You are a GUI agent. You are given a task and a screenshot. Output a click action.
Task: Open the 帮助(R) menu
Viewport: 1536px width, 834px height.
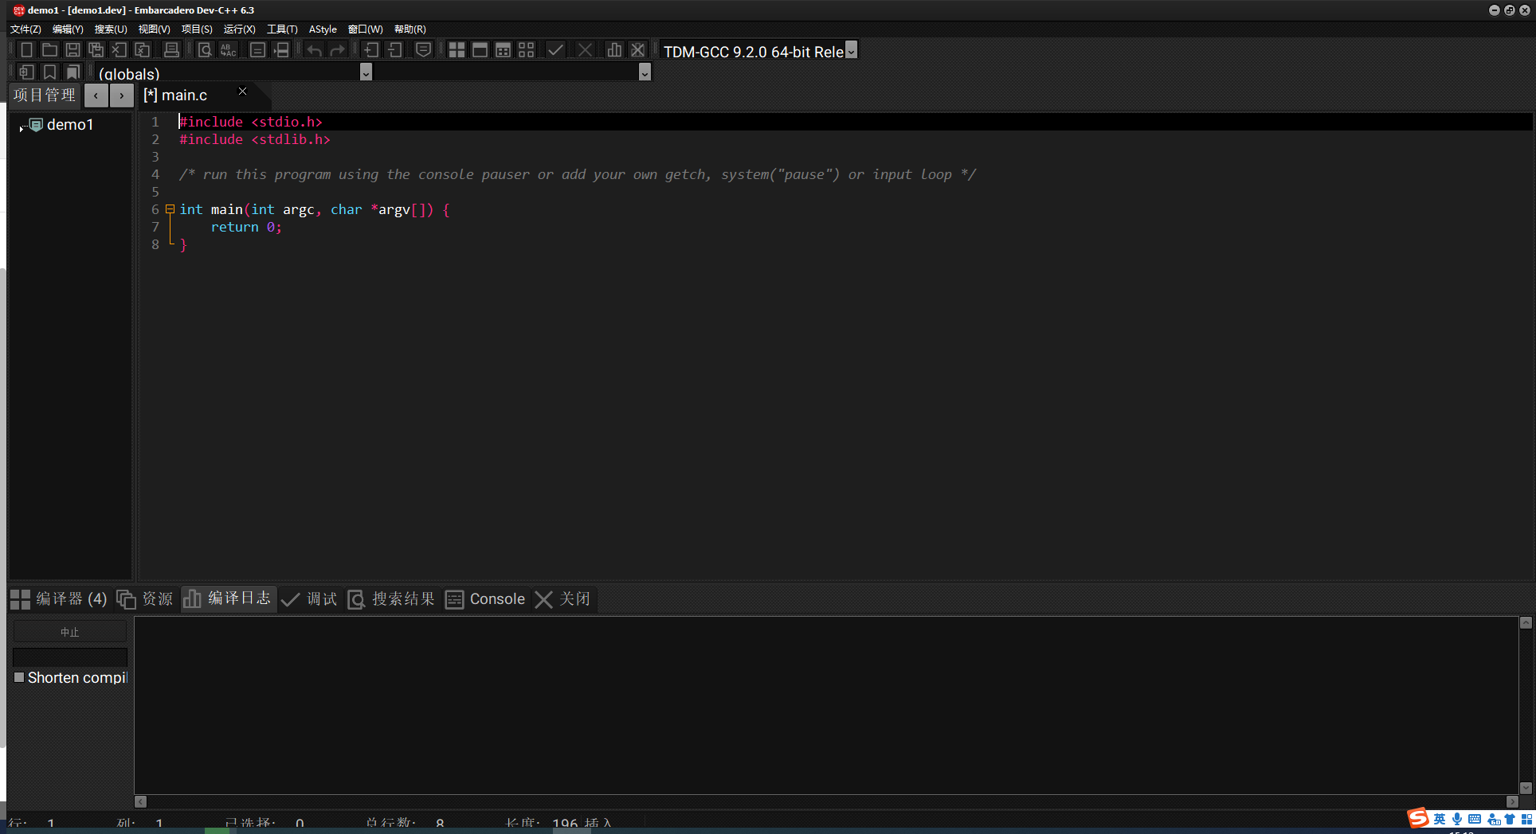pos(409,29)
